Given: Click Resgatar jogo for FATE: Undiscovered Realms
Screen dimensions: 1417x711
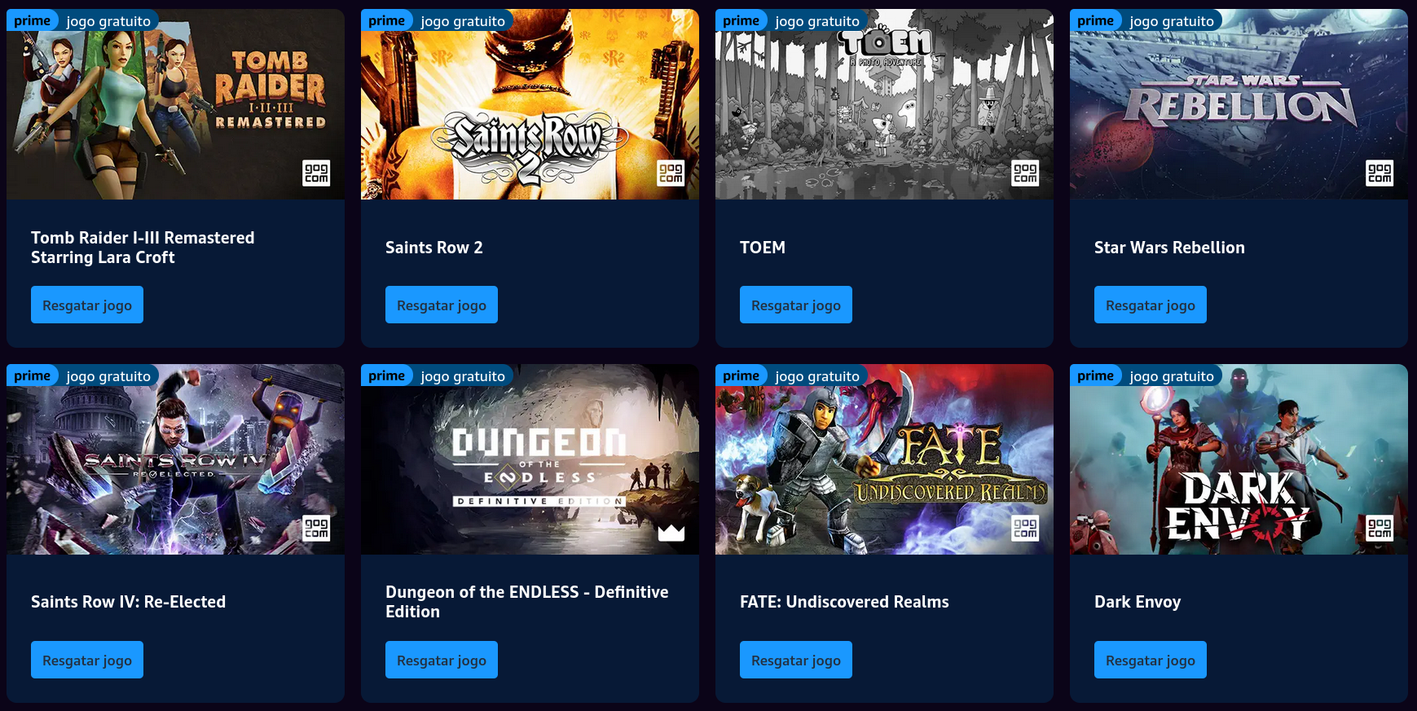Looking at the screenshot, I should coord(796,660).
